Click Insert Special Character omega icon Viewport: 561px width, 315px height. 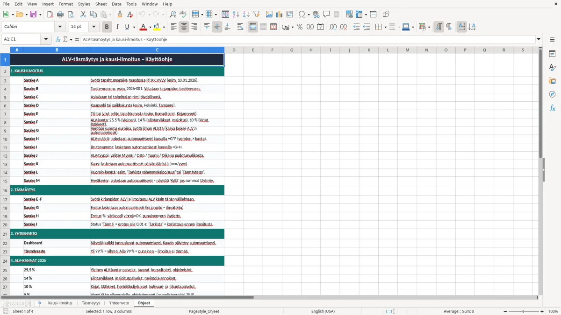pos(302,14)
